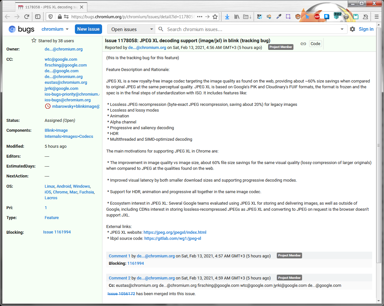
Task: Copy issue link via chain icon
Action: pos(303,44)
